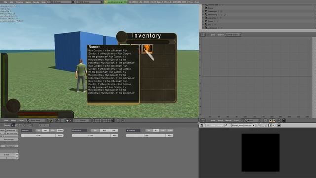
Task: Open the Object Mode dropdown
Action: pyautogui.click(x=37, y=120)
